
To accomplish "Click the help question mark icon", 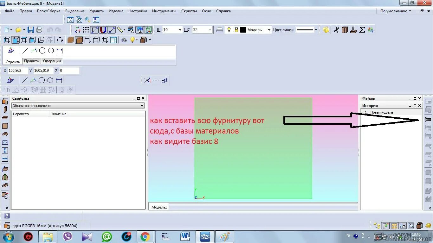I will click(7, 216).
